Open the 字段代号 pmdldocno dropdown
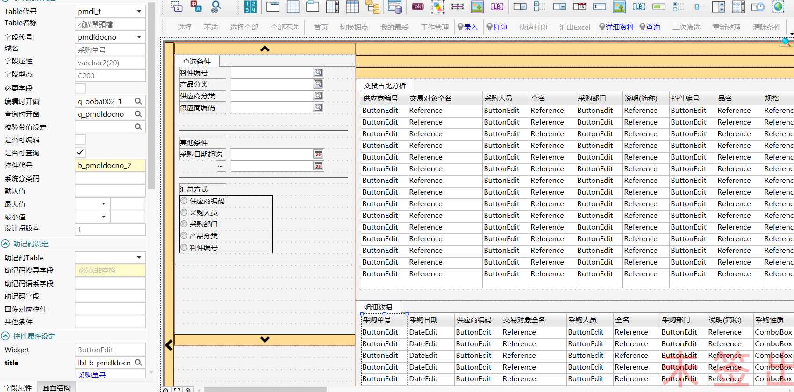Viewport: 794px width, 392px height. point(139,37)
